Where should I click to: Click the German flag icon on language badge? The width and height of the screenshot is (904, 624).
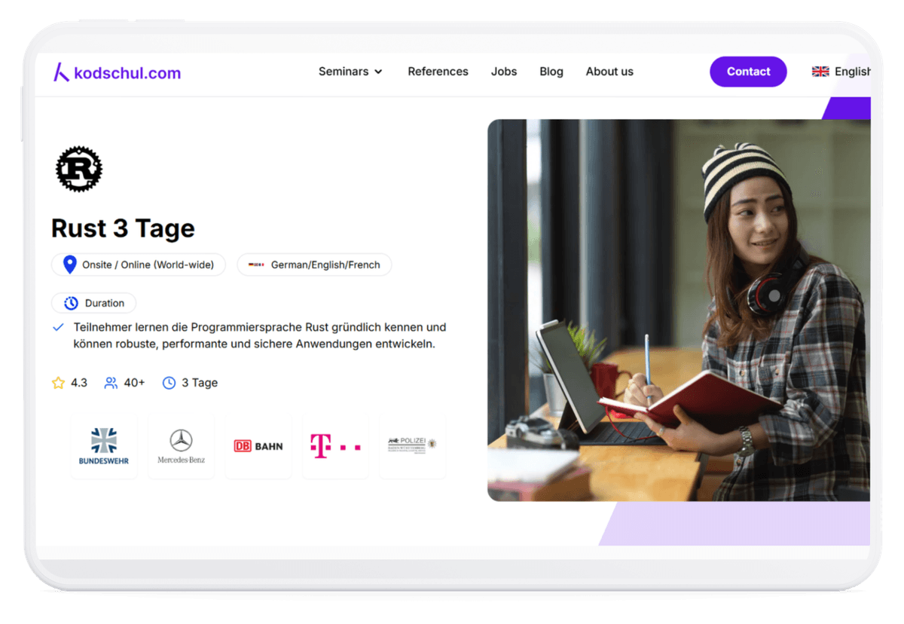click(257, 265)
